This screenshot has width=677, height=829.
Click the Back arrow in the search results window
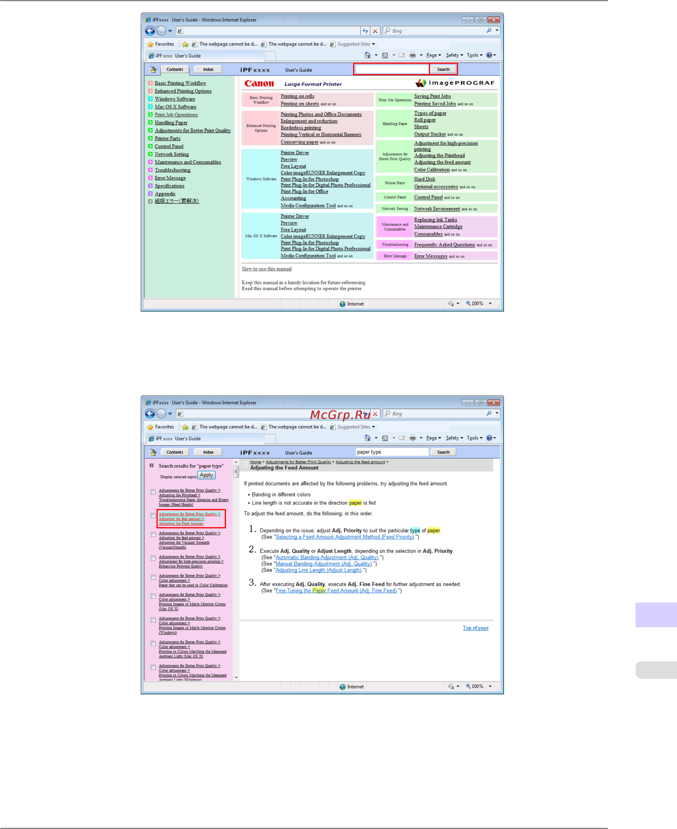(x=150, y=414)
